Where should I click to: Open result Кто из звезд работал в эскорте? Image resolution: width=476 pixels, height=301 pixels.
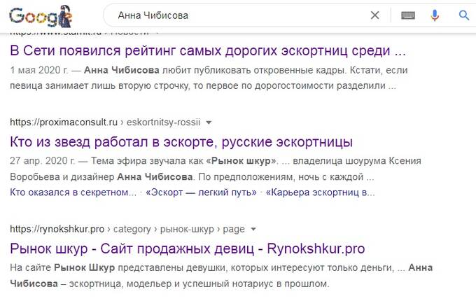(181, 142)
